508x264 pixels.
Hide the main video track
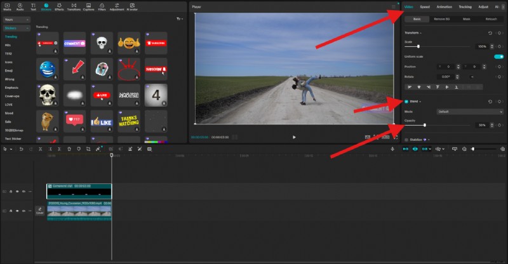[17, 211]
